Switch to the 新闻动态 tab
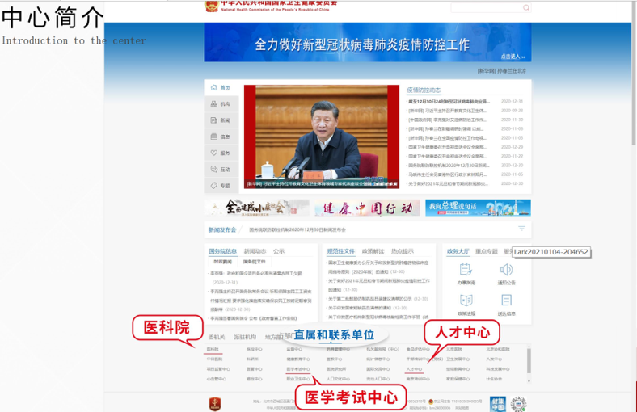Screen dimensions: 637x412 [255, 251]
